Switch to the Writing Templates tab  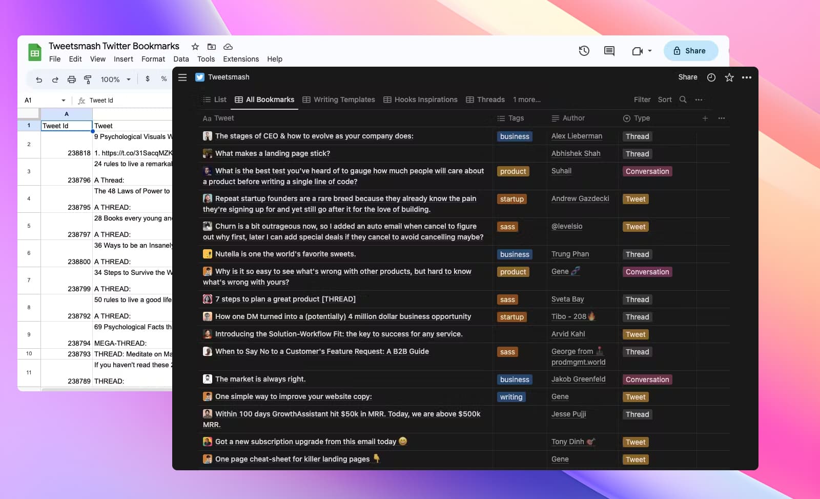[339, 99]
